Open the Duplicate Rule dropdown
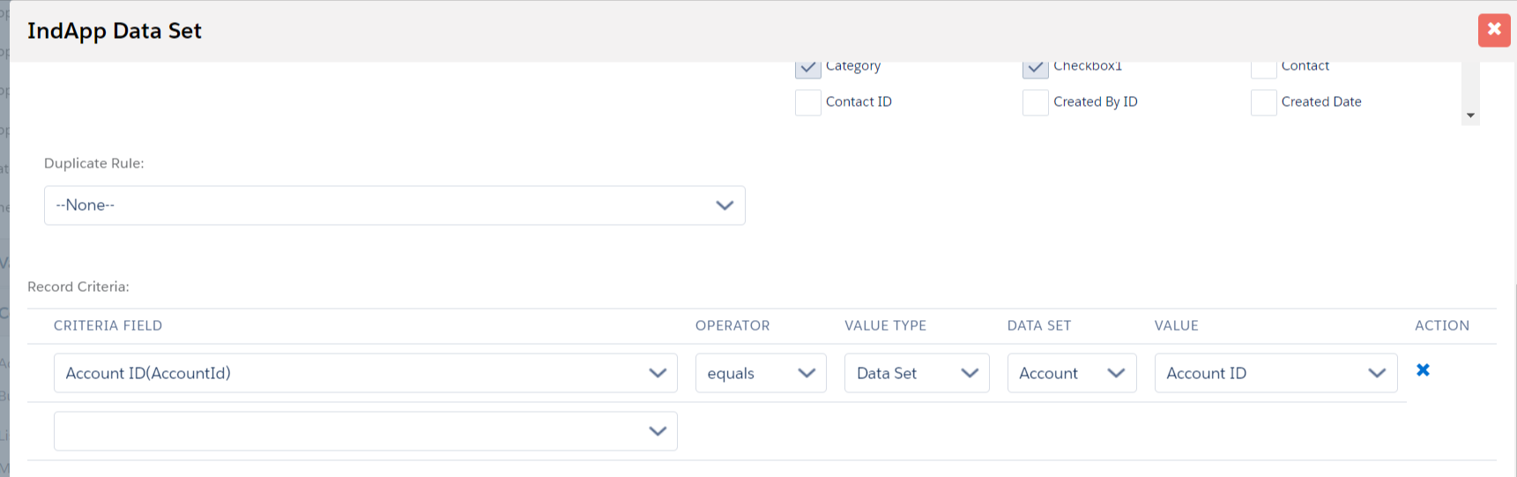The image size is (1517, 477). [x=394, y=205]
